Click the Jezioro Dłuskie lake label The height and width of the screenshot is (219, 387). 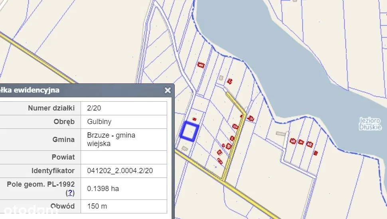[x=370, y=124]
